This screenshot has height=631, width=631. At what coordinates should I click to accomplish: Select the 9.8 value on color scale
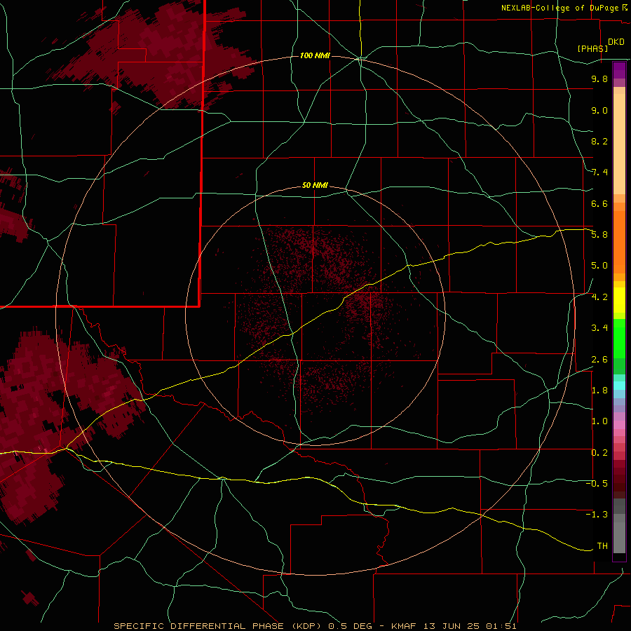point(599,79)
